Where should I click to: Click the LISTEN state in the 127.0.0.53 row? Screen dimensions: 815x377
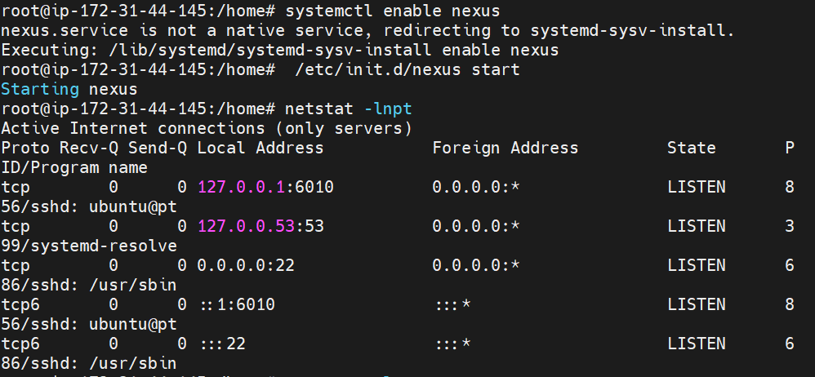(x=697, y=226)
